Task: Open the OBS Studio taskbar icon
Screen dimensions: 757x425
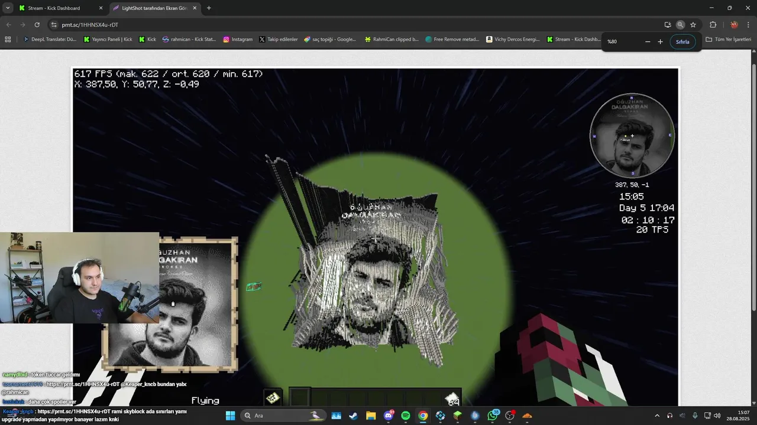Action: point(510,416)
